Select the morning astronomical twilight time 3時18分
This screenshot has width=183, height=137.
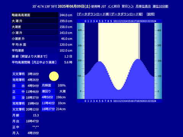[33, 74]
